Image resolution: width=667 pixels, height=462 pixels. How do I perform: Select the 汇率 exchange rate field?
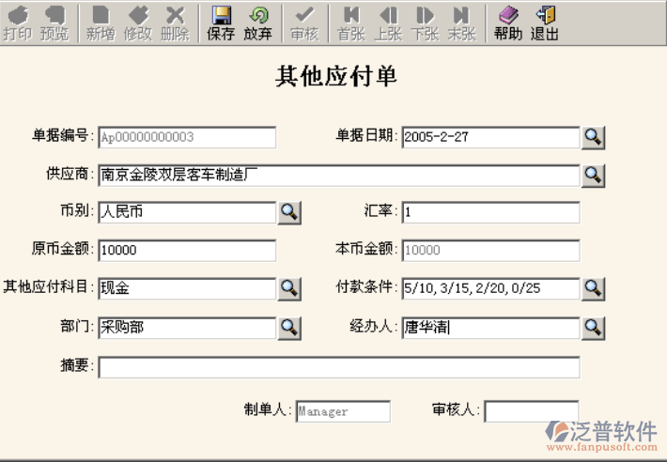[x=490, y=212]
